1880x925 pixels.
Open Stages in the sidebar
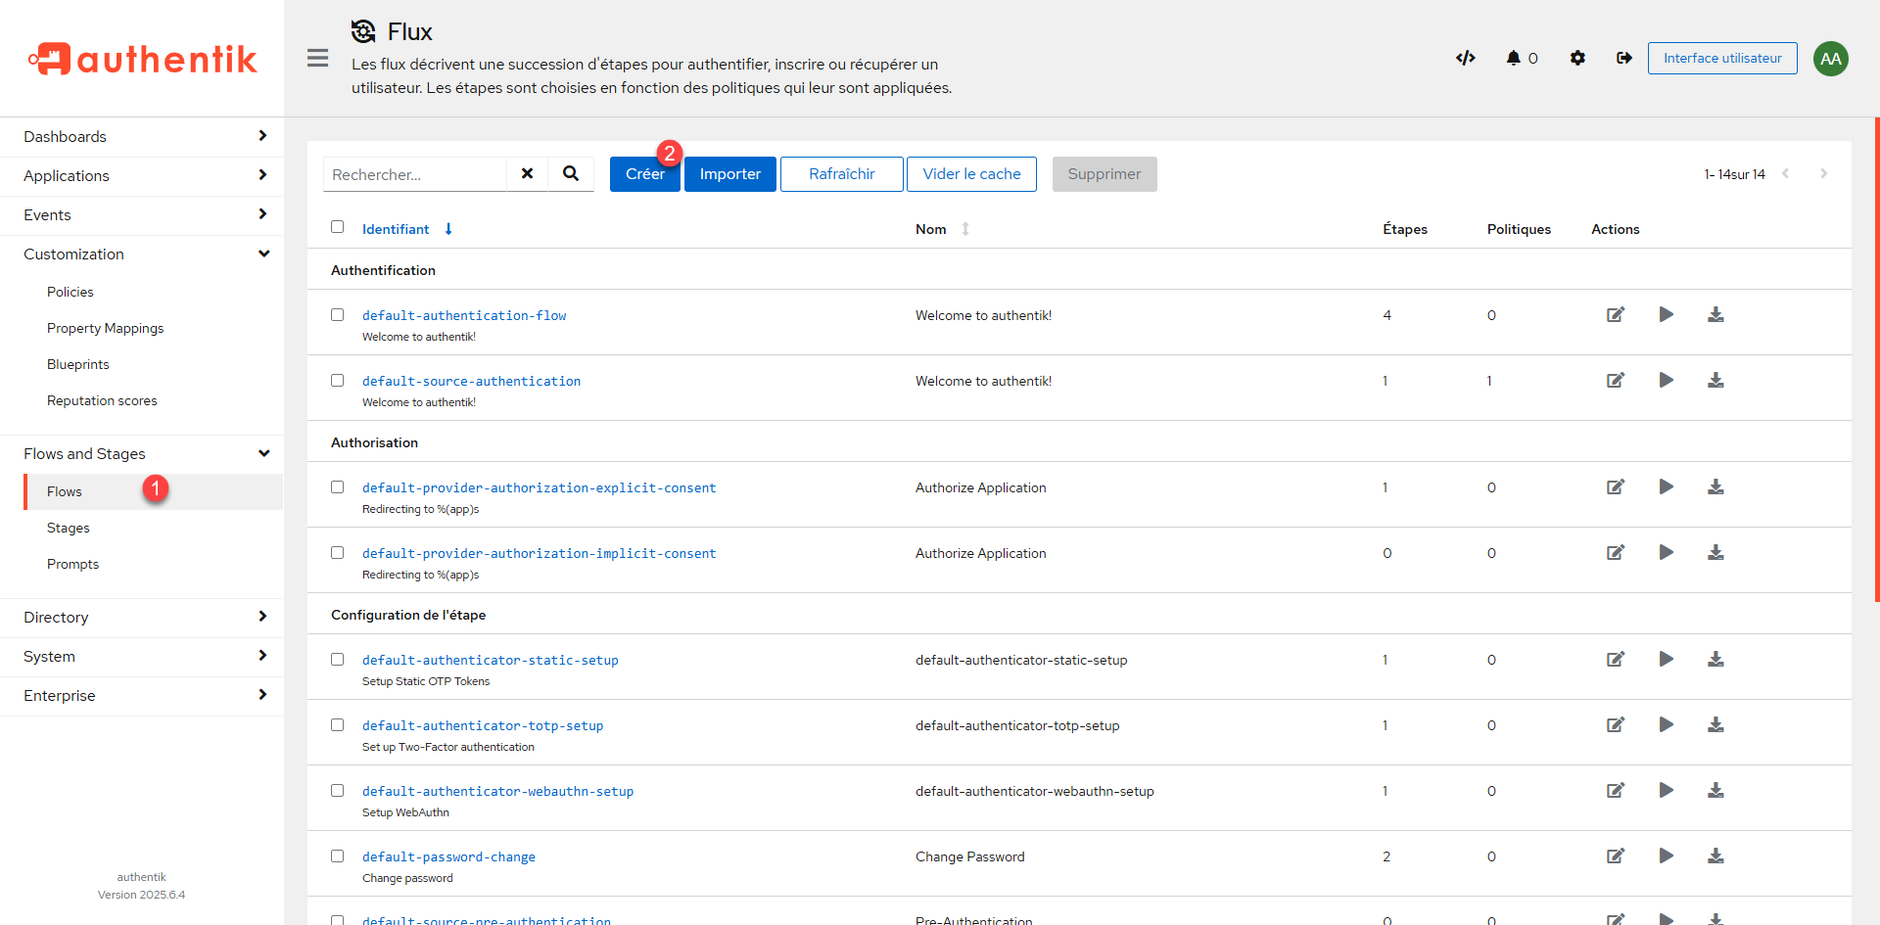click(x=69, y=529)
